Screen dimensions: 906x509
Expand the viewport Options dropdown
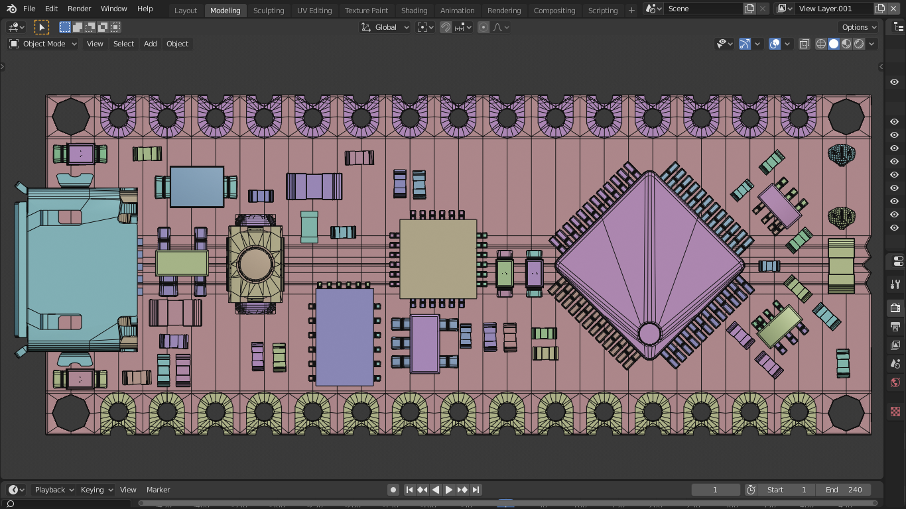[858, 27]
